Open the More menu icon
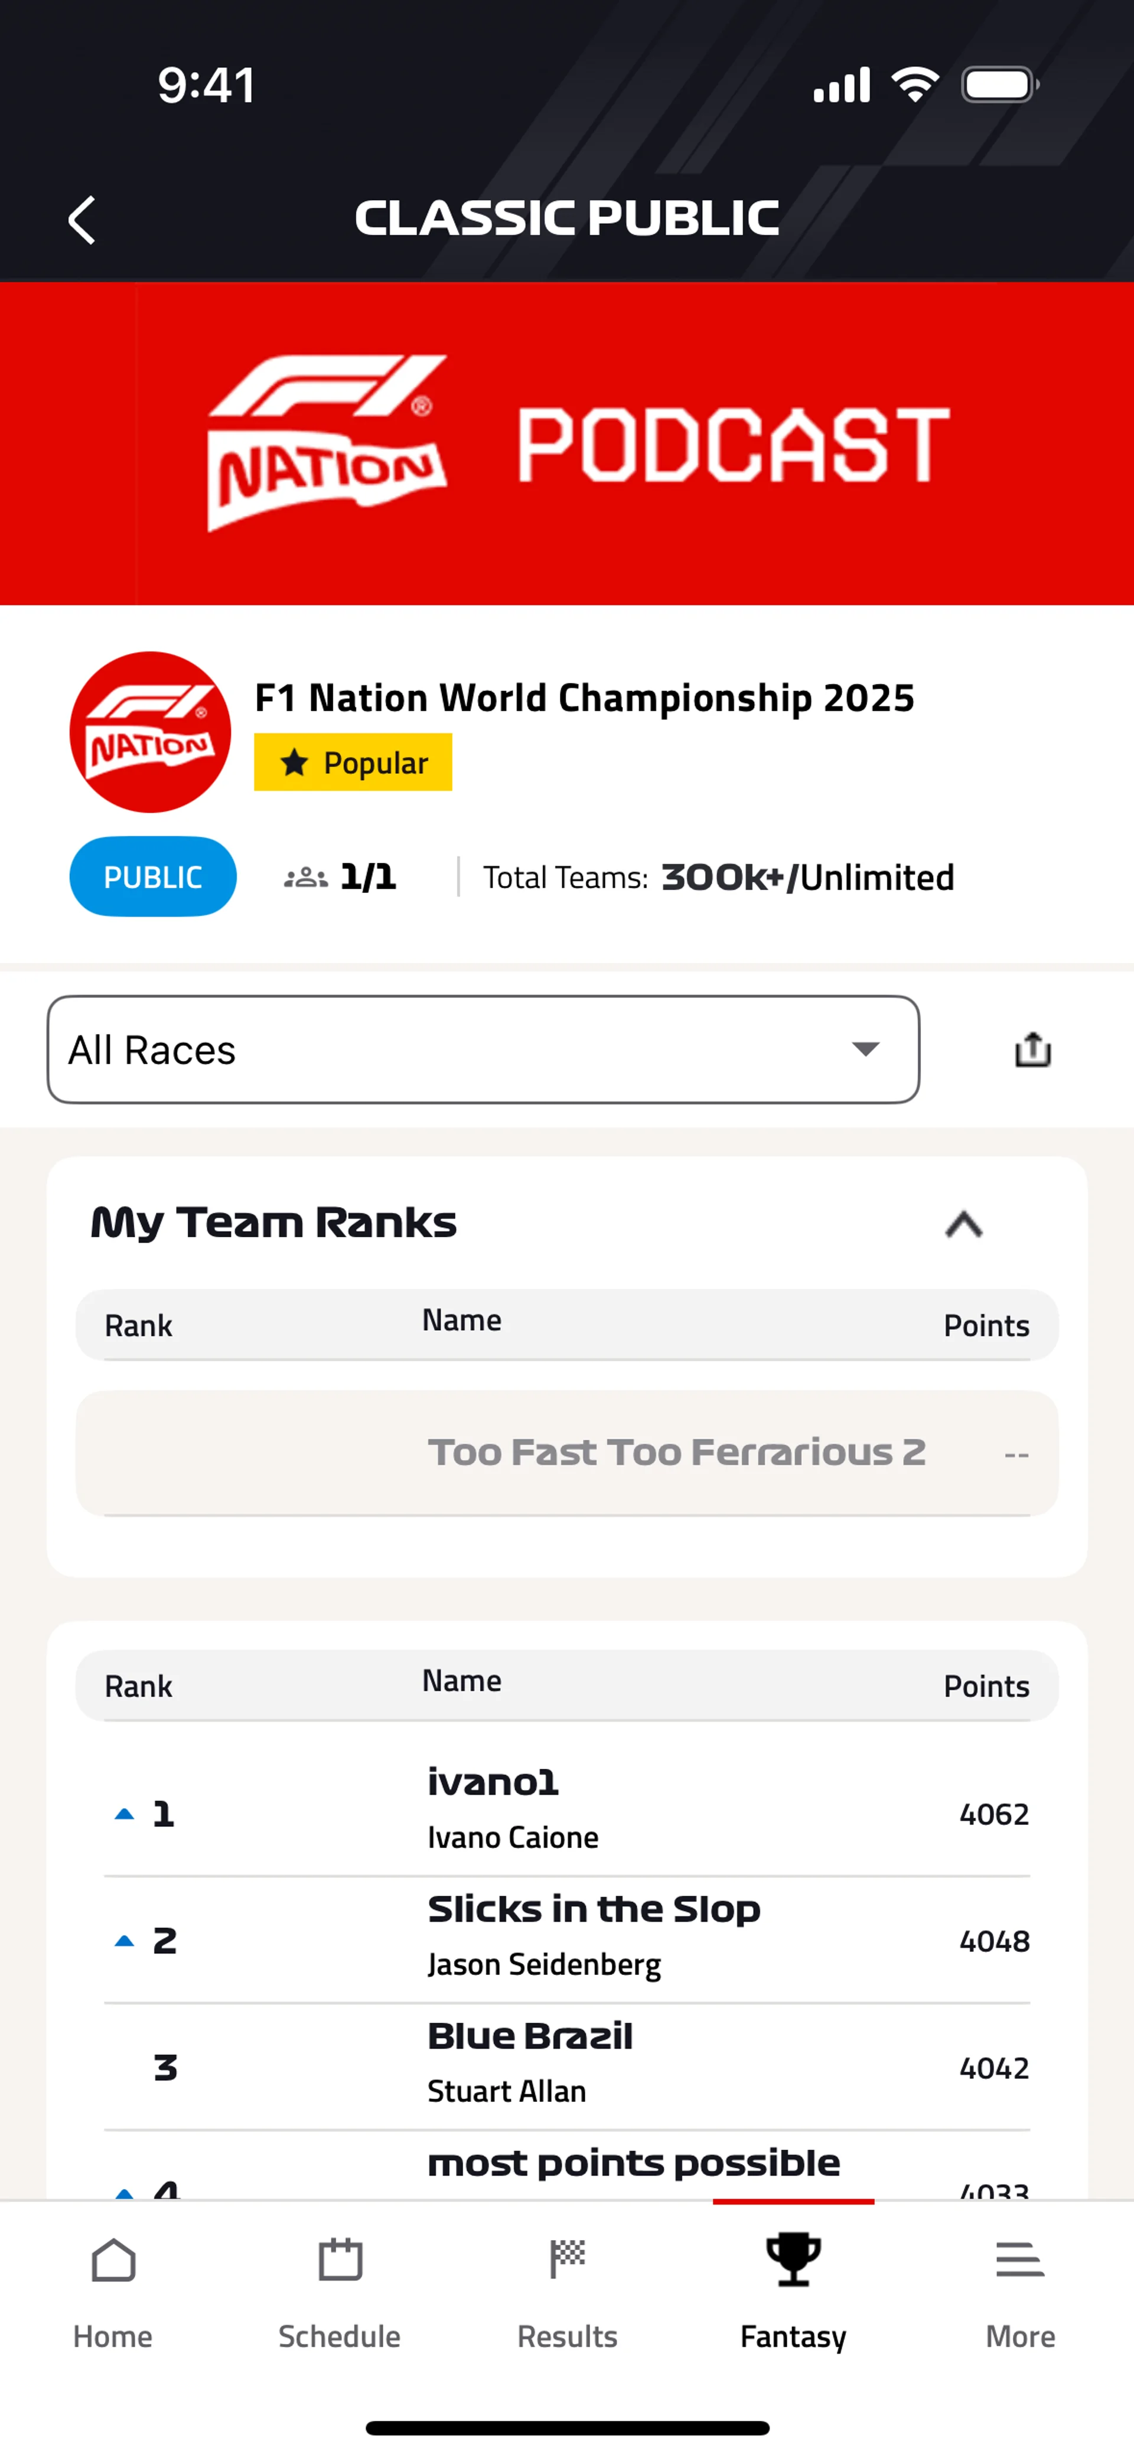Image resolution: width=1134 pixels, height=2458 pixels. [1019, 2261]
